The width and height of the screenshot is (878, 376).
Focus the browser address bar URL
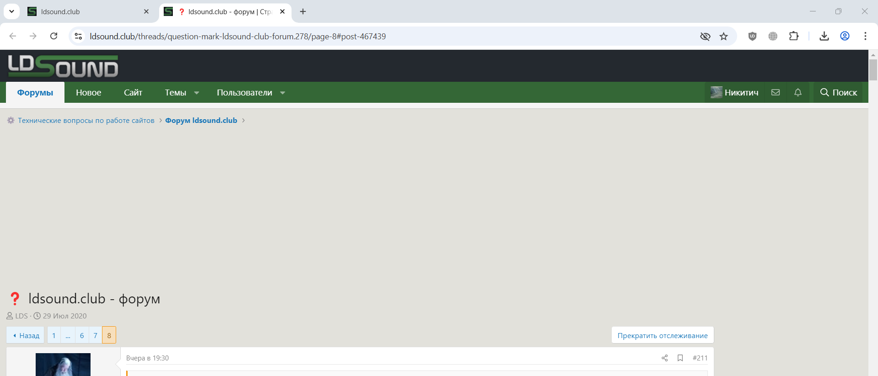pyautogui.click(x=238, y=36)
